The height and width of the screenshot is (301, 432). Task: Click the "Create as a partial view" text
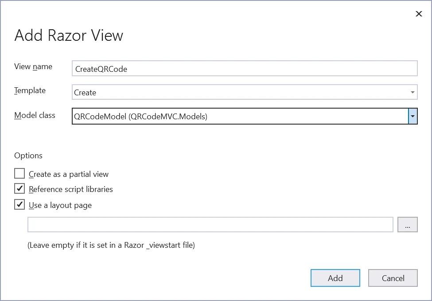[69, 174]
